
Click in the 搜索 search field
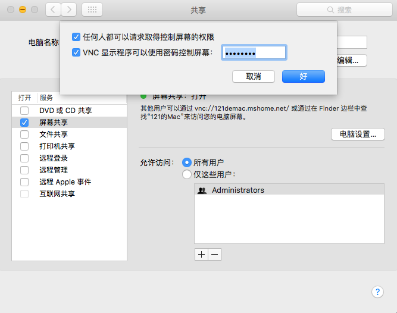345,10
